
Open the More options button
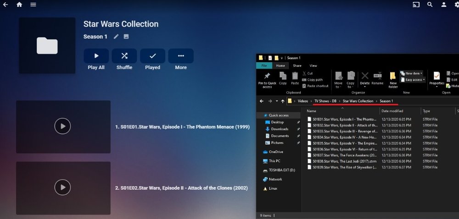point(181,56)
